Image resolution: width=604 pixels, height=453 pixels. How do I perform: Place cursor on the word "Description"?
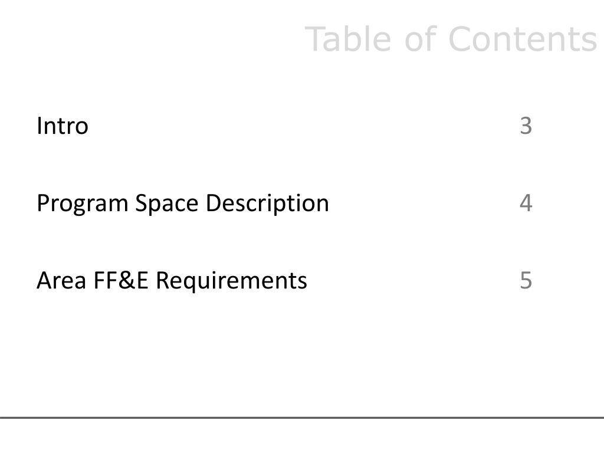(267, 203)
